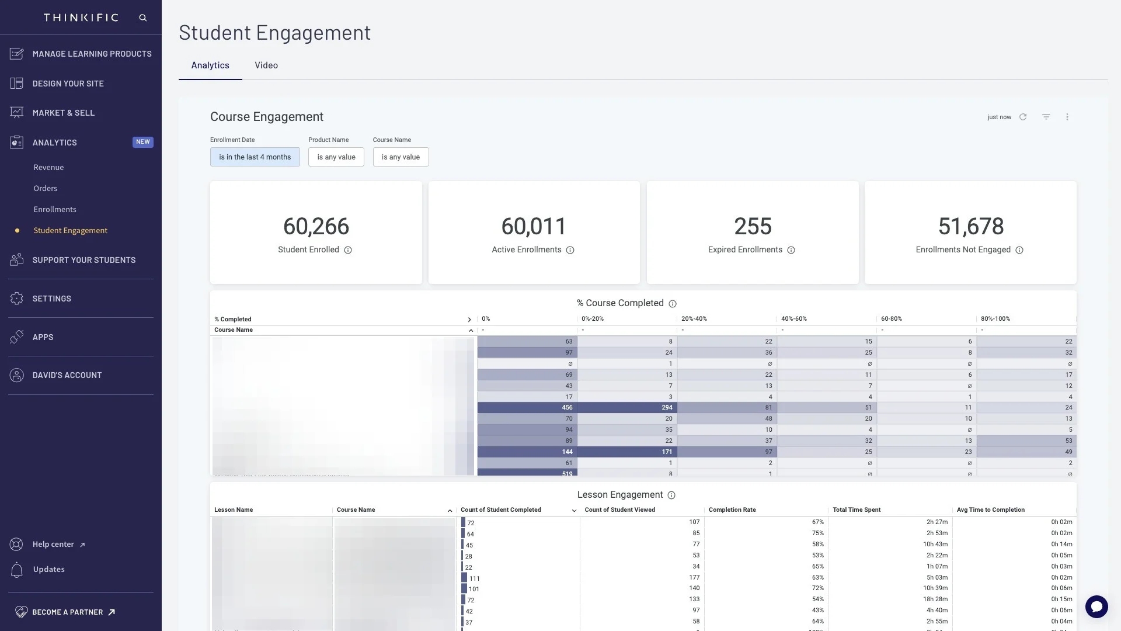Click the search icon in the sidebar
1121x631 pixels.
tap(143, 18)
